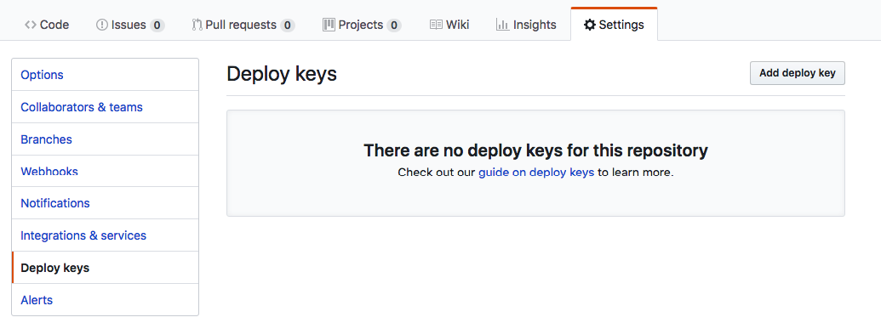Image resolution: width=881 pixels, height=323 pixels.
Task: Click the Pull requests branch icon
Action: (x=197, y=25)
